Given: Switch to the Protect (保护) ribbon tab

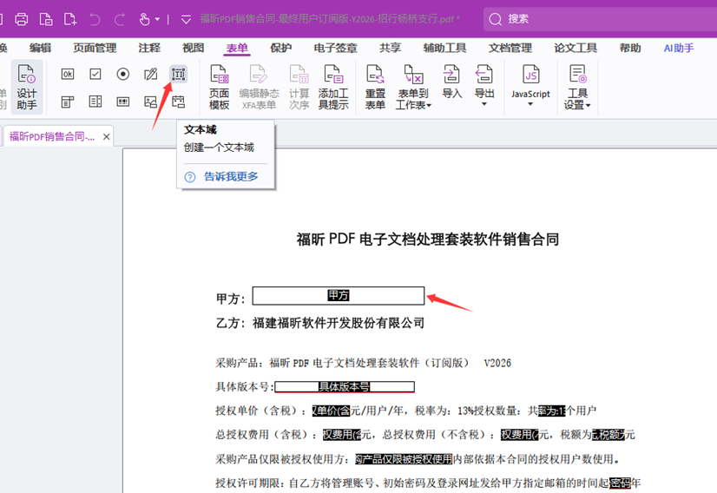Looking at the screenshot, I should click(x=280, y=49).
